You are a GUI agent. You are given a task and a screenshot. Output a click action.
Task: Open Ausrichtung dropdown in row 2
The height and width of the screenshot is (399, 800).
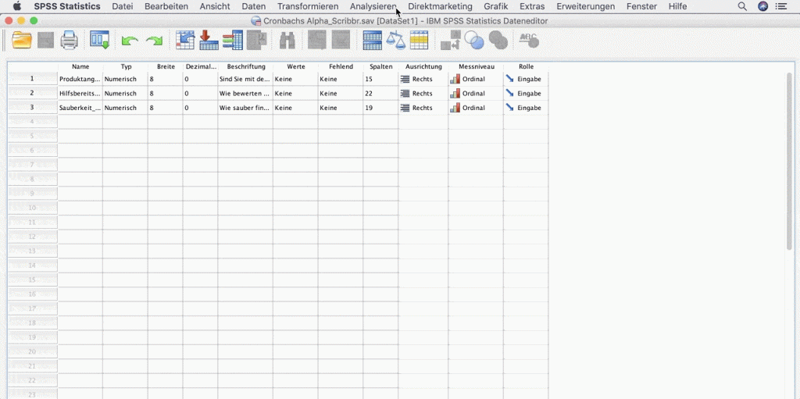coord(423,94)
